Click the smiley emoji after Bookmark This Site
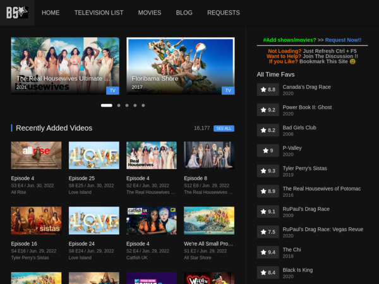 353,62
